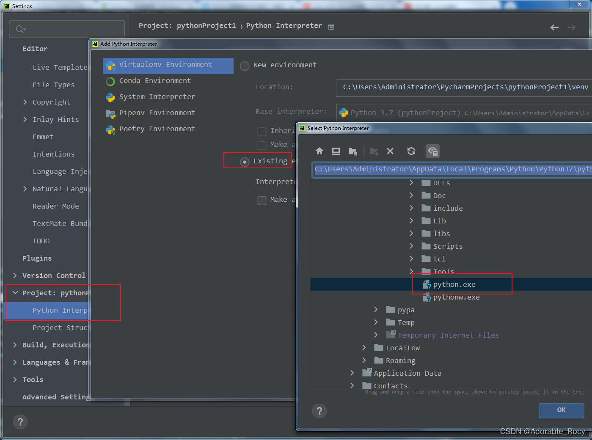Click include folder in file tree
592x440 pixels.
[x=448, y=208]
